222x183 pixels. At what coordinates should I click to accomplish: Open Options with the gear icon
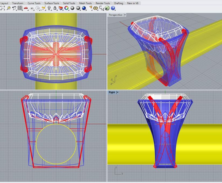pos(96,8)
